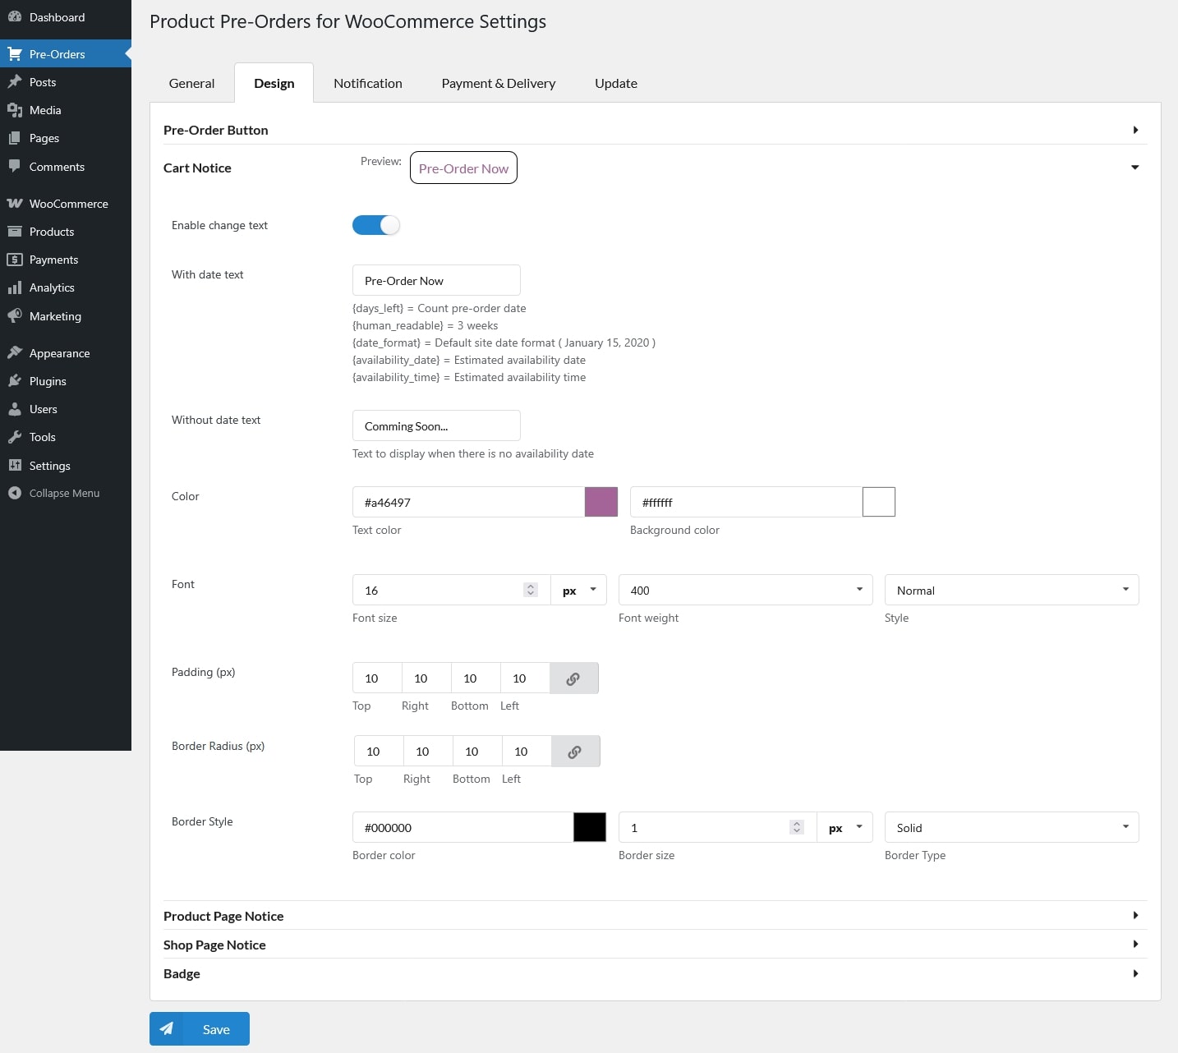Image resolution: width=1178 pixels, height=1053 pixels.
Task: Click the Dashboard gauge icon in sidebar
Action: (15, 17)
